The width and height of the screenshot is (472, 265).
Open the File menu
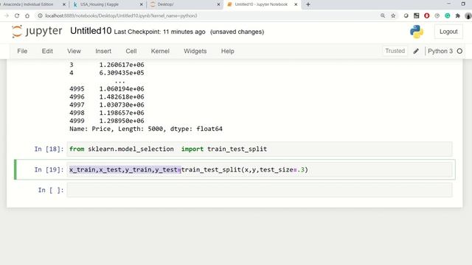coord(22,51)
